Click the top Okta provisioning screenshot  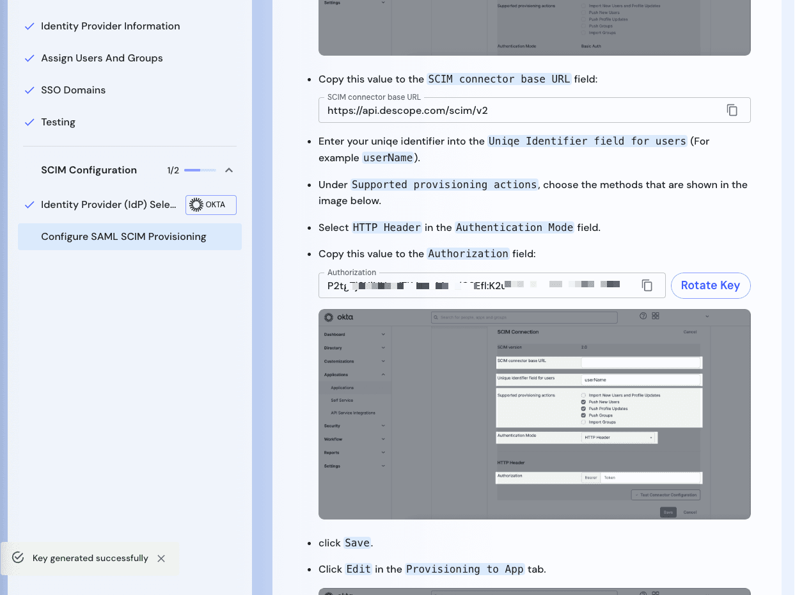(x=535, y=28)
